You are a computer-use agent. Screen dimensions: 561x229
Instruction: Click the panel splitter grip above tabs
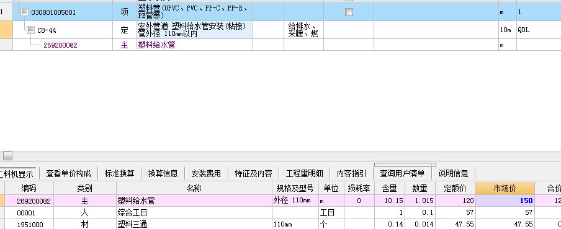pyautogui.click(x=405, y=165)
